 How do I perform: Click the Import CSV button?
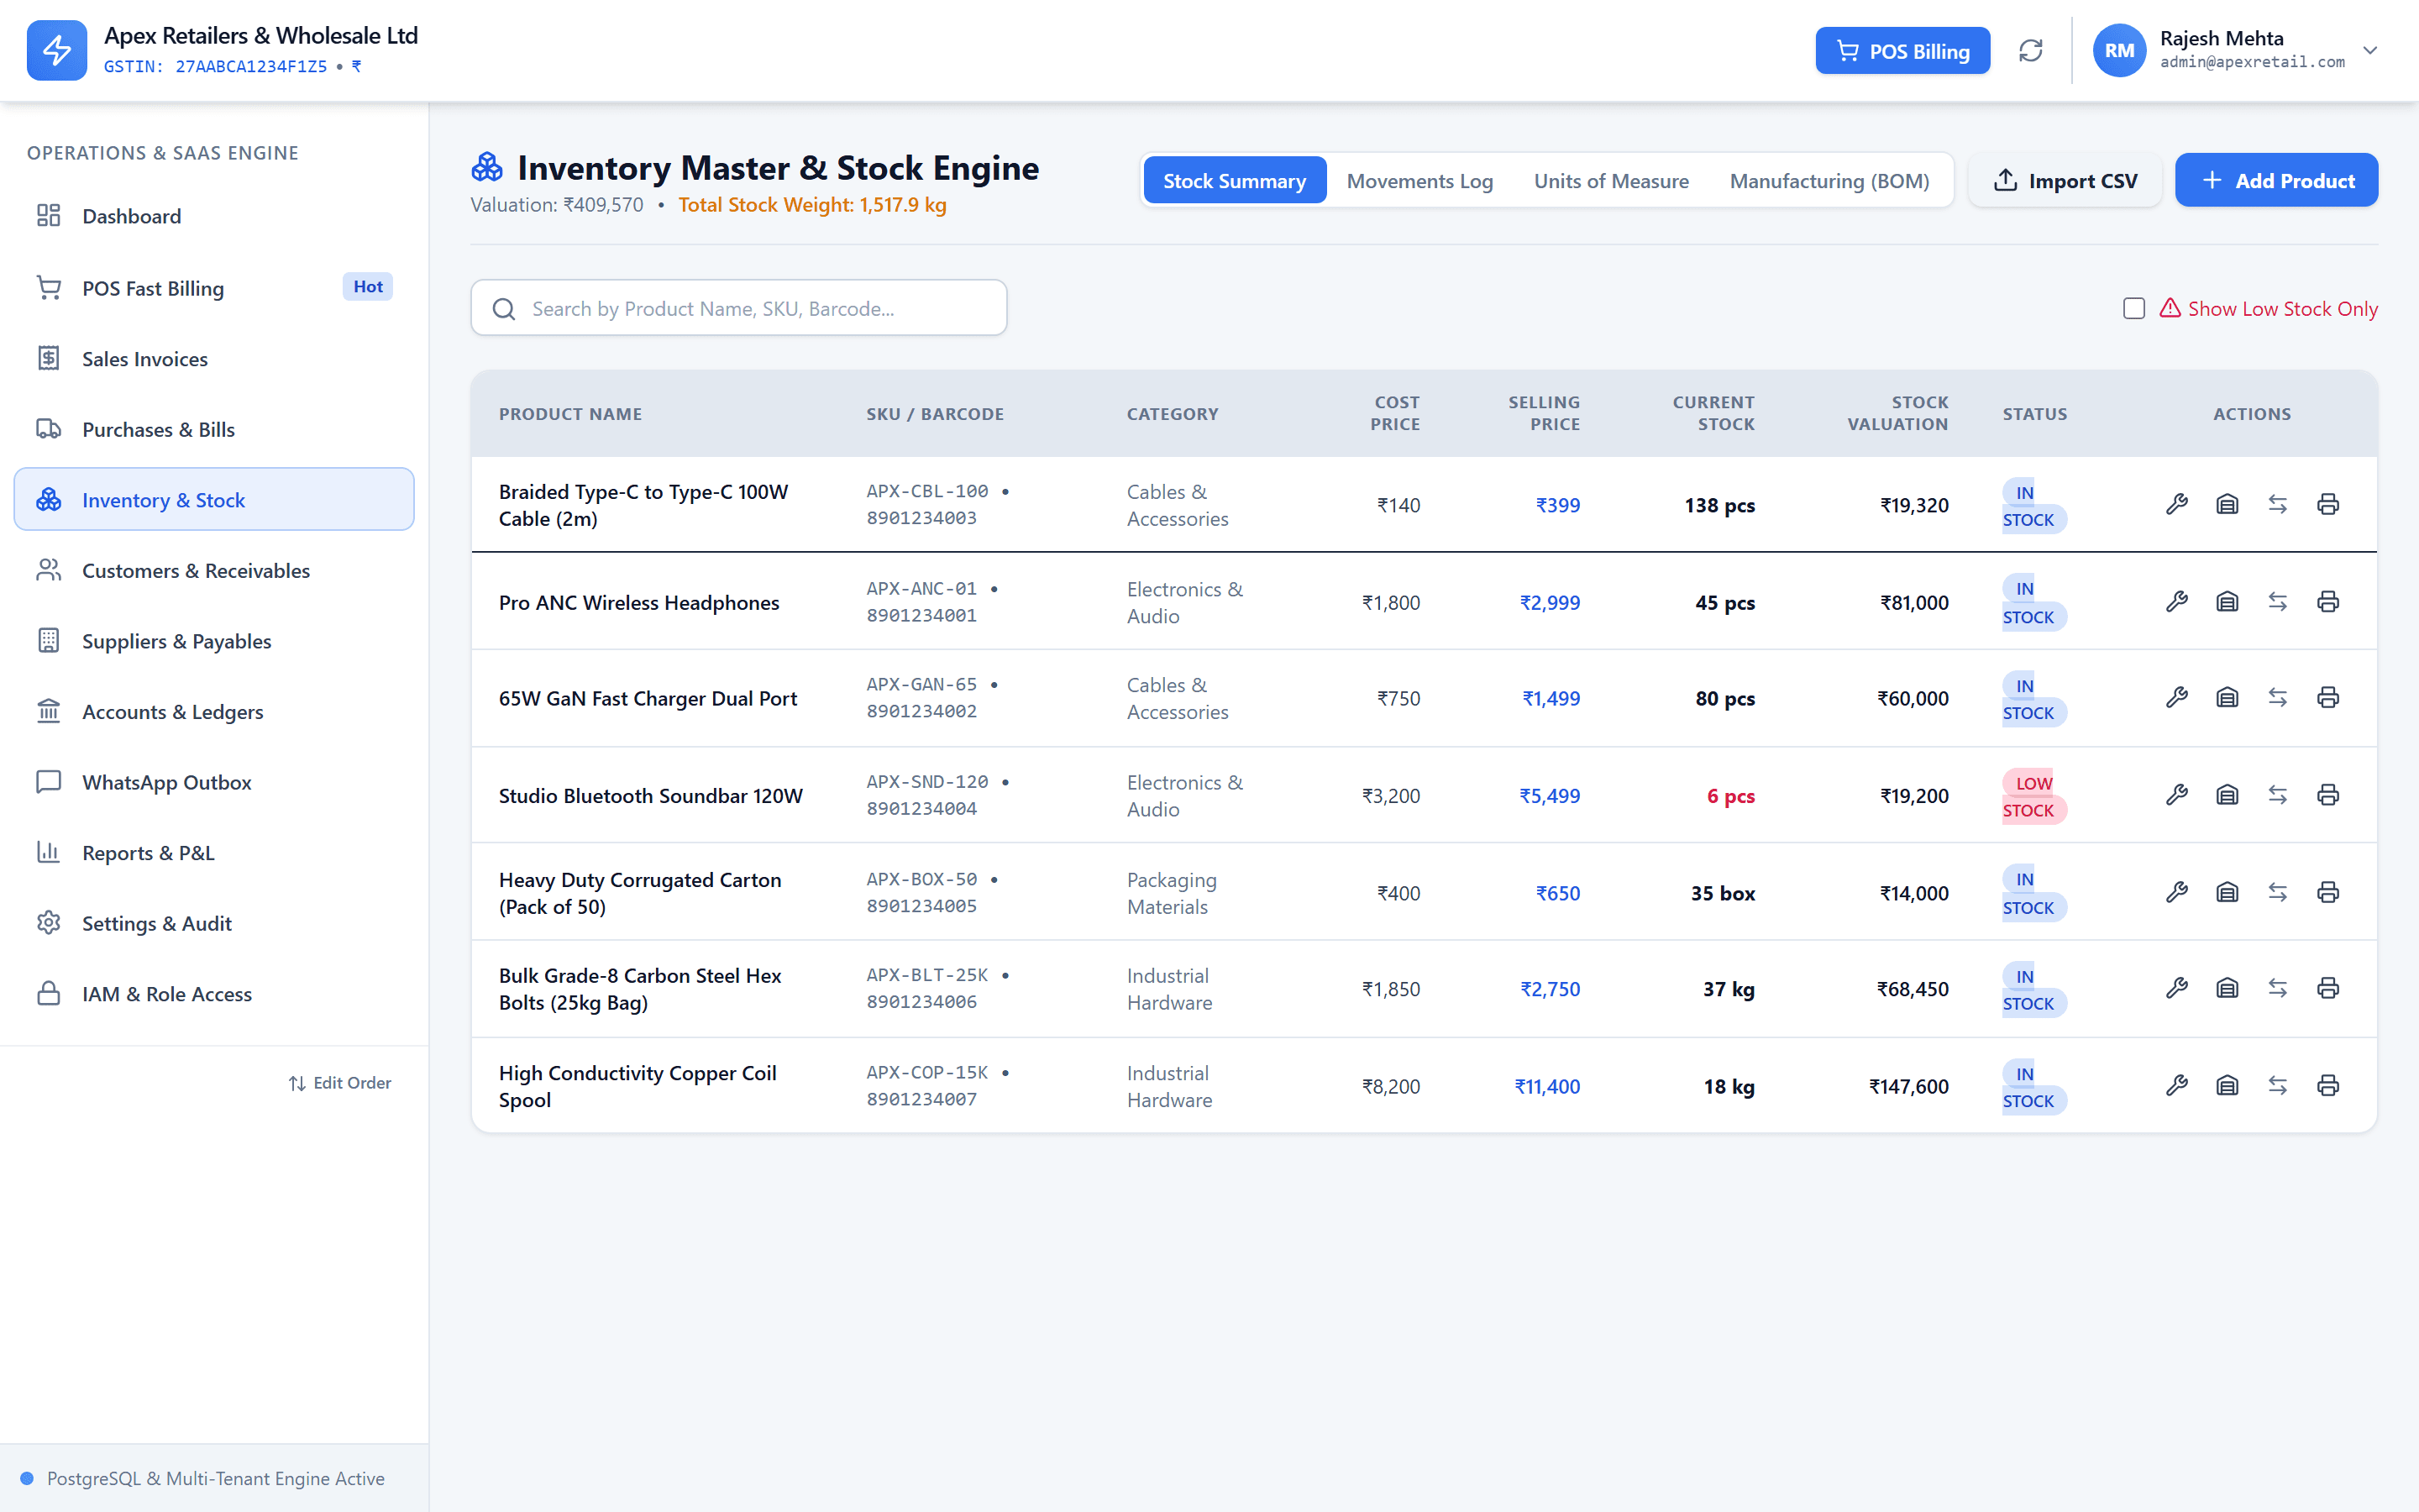click(2065, 181)
